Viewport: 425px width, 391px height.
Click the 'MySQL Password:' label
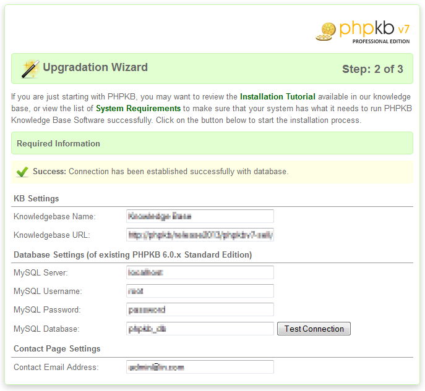(47, 309)
